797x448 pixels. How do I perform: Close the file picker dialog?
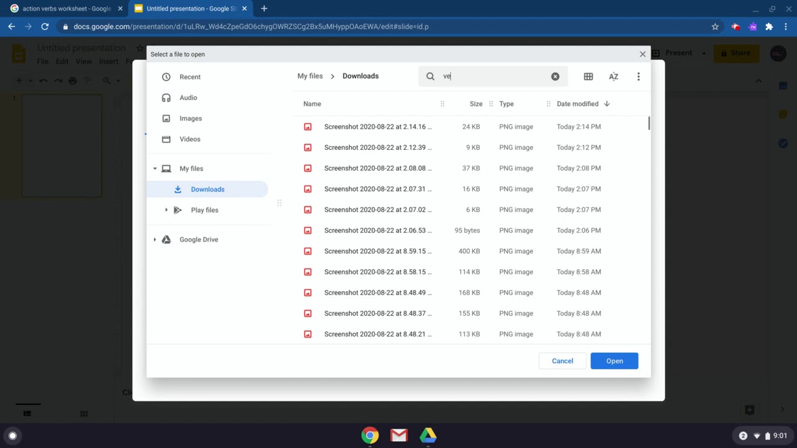[x=643, y=54]
